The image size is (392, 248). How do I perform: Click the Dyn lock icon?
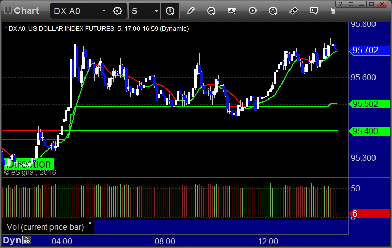coord(27,240)
